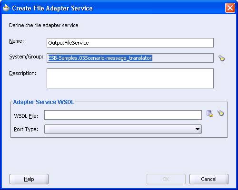Click inside the Description text area
The width and height of the screenshot is (238, 190).
tap(130, 78)
